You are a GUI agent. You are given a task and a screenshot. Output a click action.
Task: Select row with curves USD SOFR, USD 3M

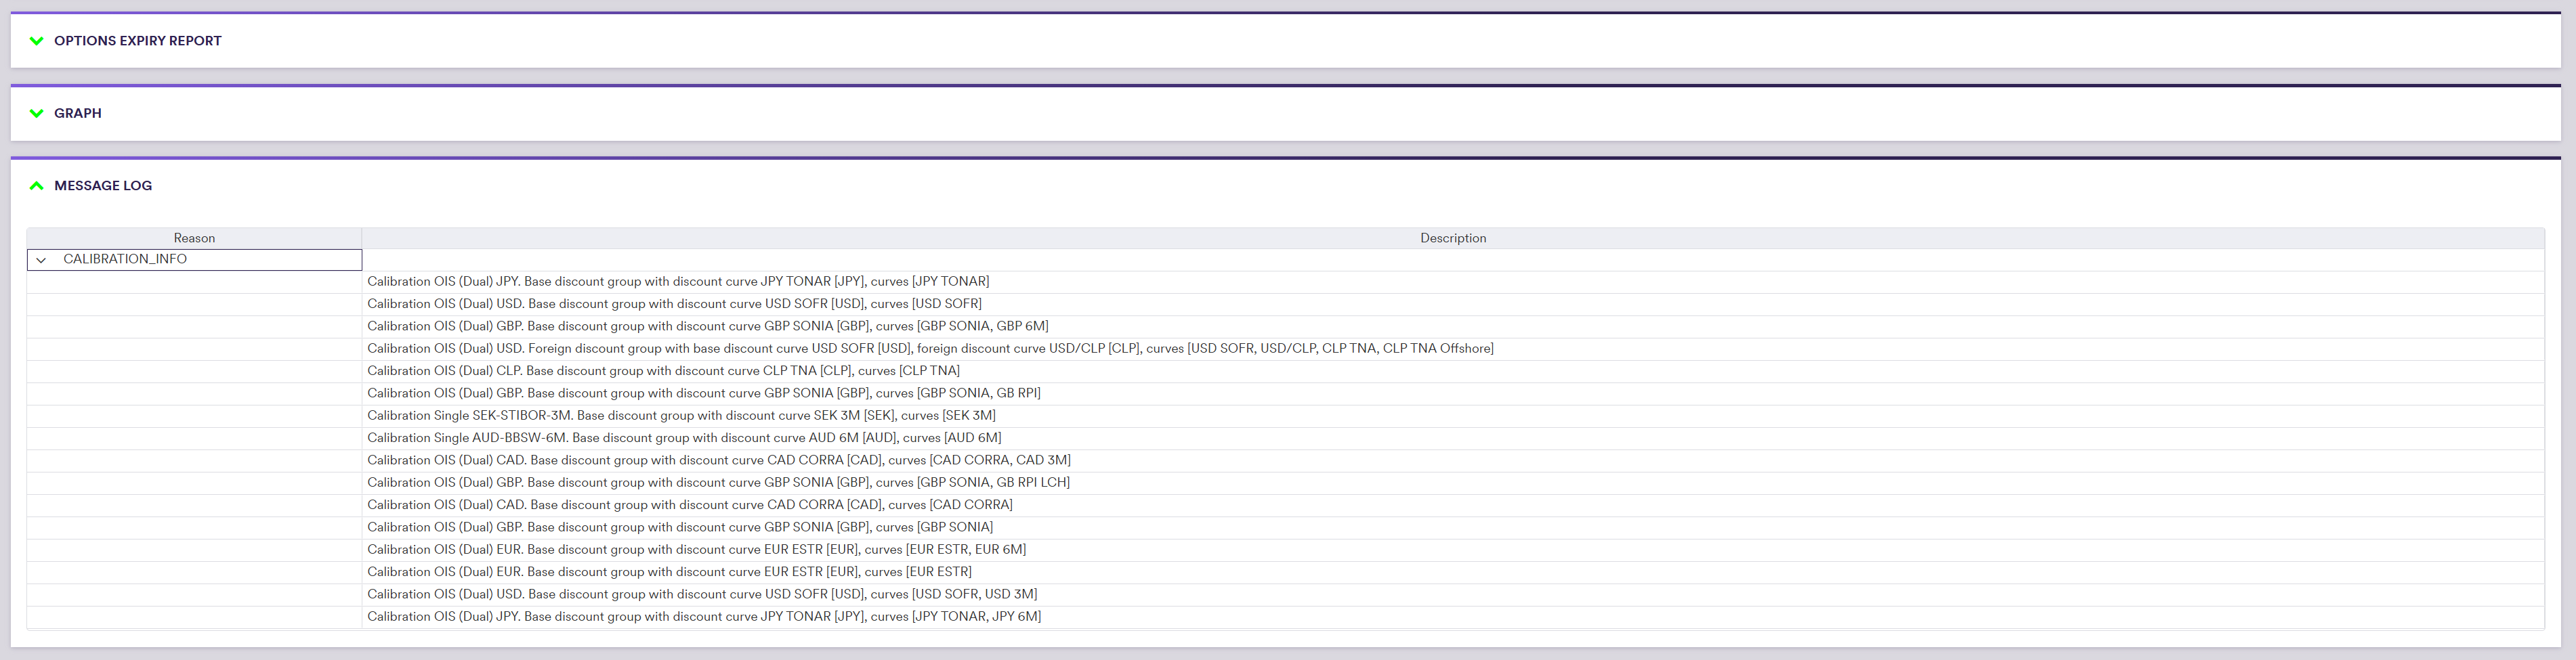click(702, 595)
